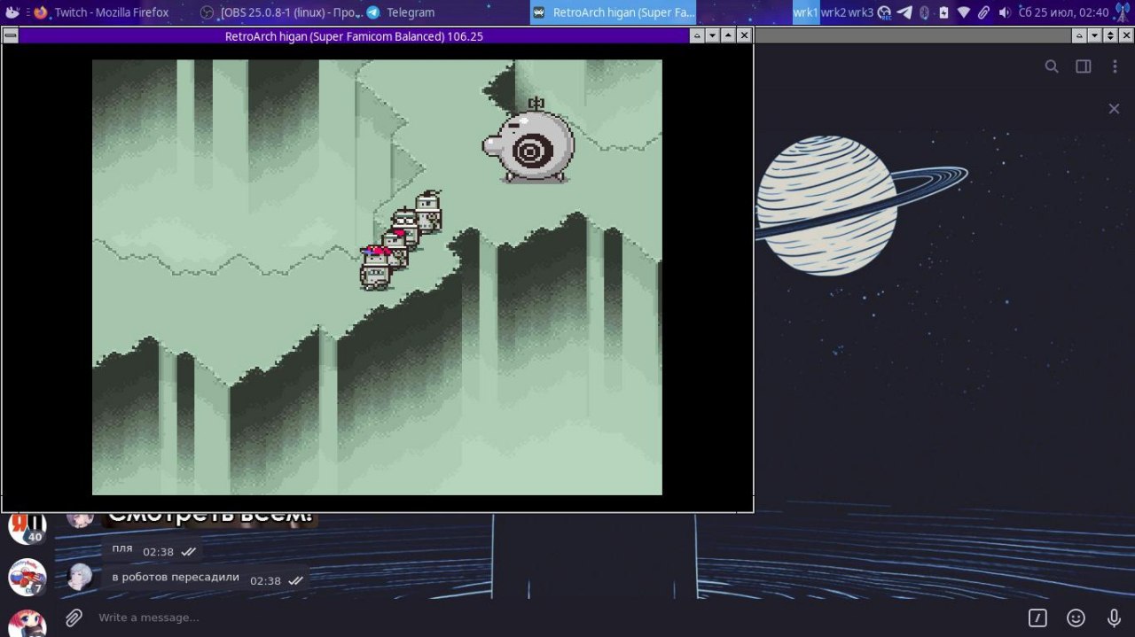Close the Telegram panel with the X icon
Screen dimensions: 1135x637
(x=1114, y=108)
